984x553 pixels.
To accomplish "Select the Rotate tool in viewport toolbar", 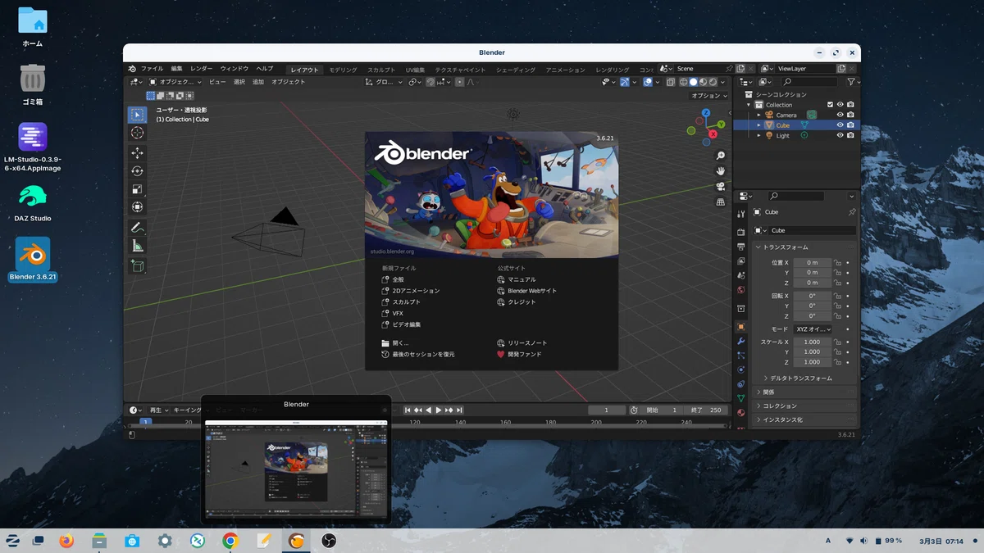I will coord(137,171).
